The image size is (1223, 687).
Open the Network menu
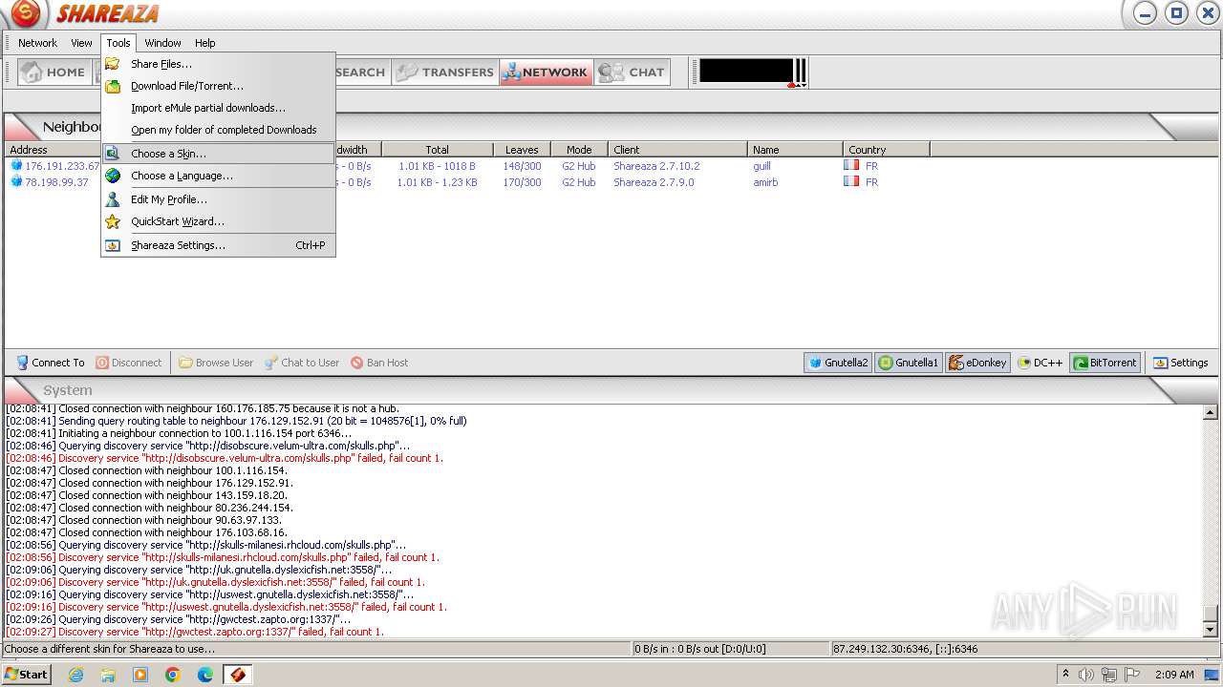click(37, 43)
